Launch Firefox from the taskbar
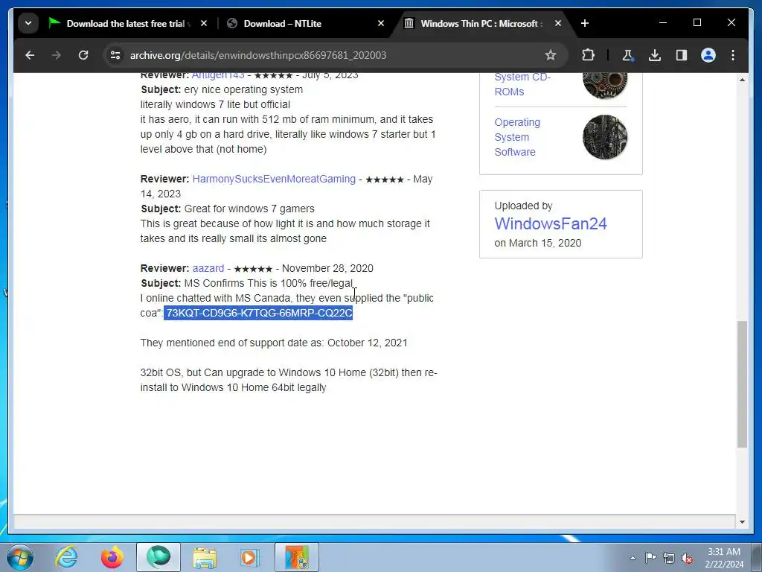Image resolution: width=762 pixels, height=572 pixels. click(x=112, y=557)
